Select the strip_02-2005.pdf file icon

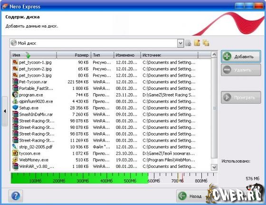[15, 147]
